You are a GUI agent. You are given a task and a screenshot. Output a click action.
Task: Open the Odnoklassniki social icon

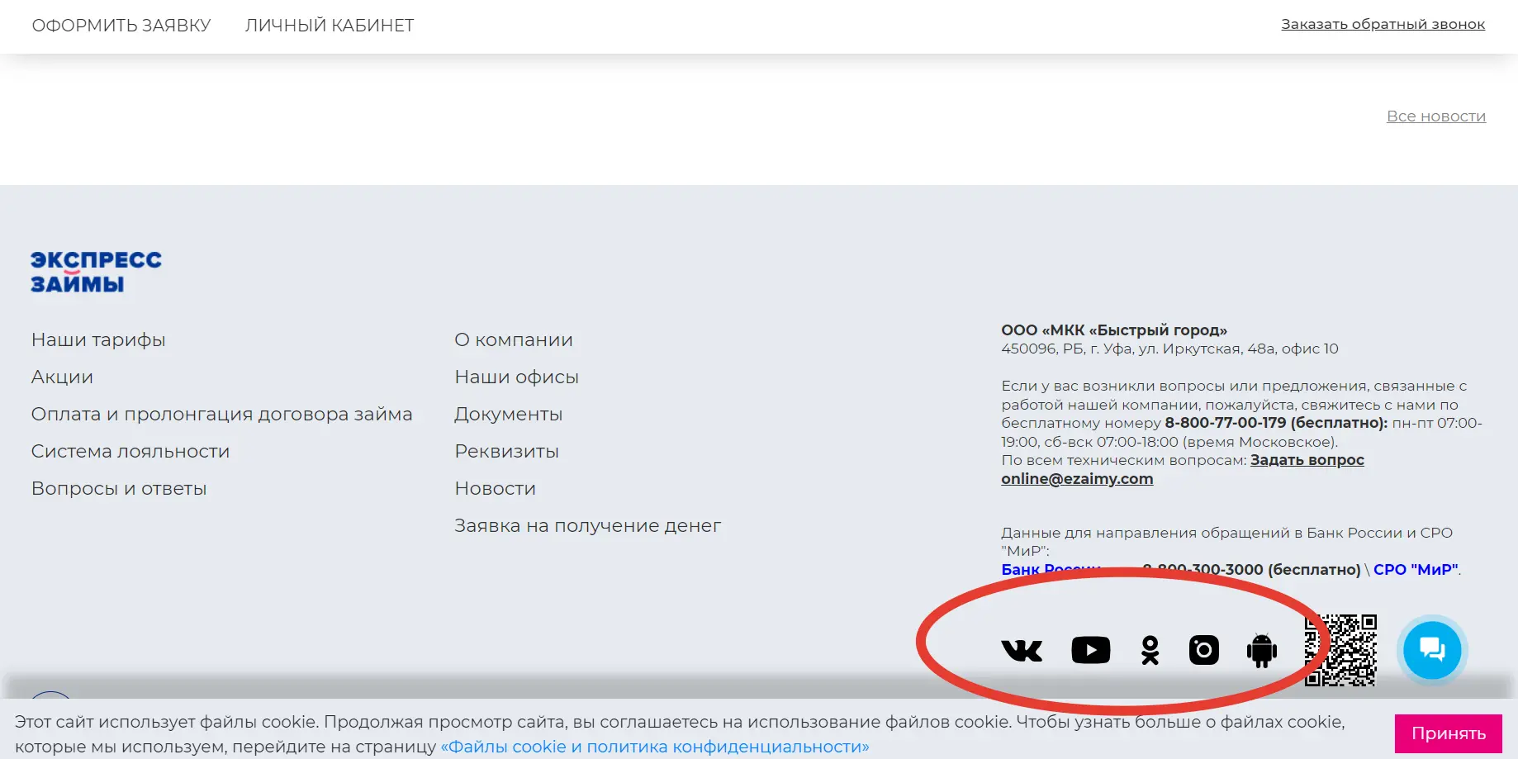tap(1150, 650)
